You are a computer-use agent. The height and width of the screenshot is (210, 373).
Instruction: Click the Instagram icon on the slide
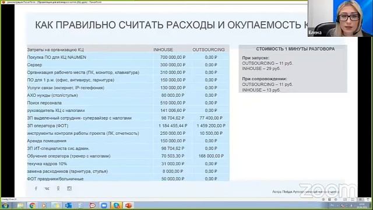[69, 188]
